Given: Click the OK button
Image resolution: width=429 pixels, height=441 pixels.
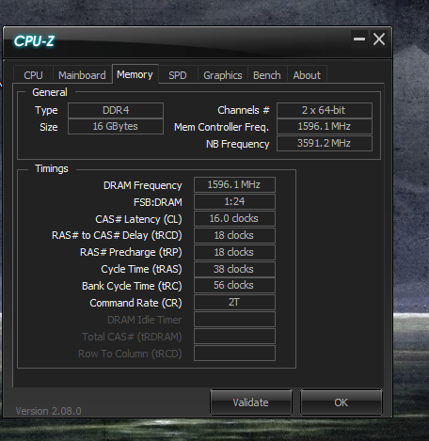Looking at the screenshot, I should click(x=342, y=402).
